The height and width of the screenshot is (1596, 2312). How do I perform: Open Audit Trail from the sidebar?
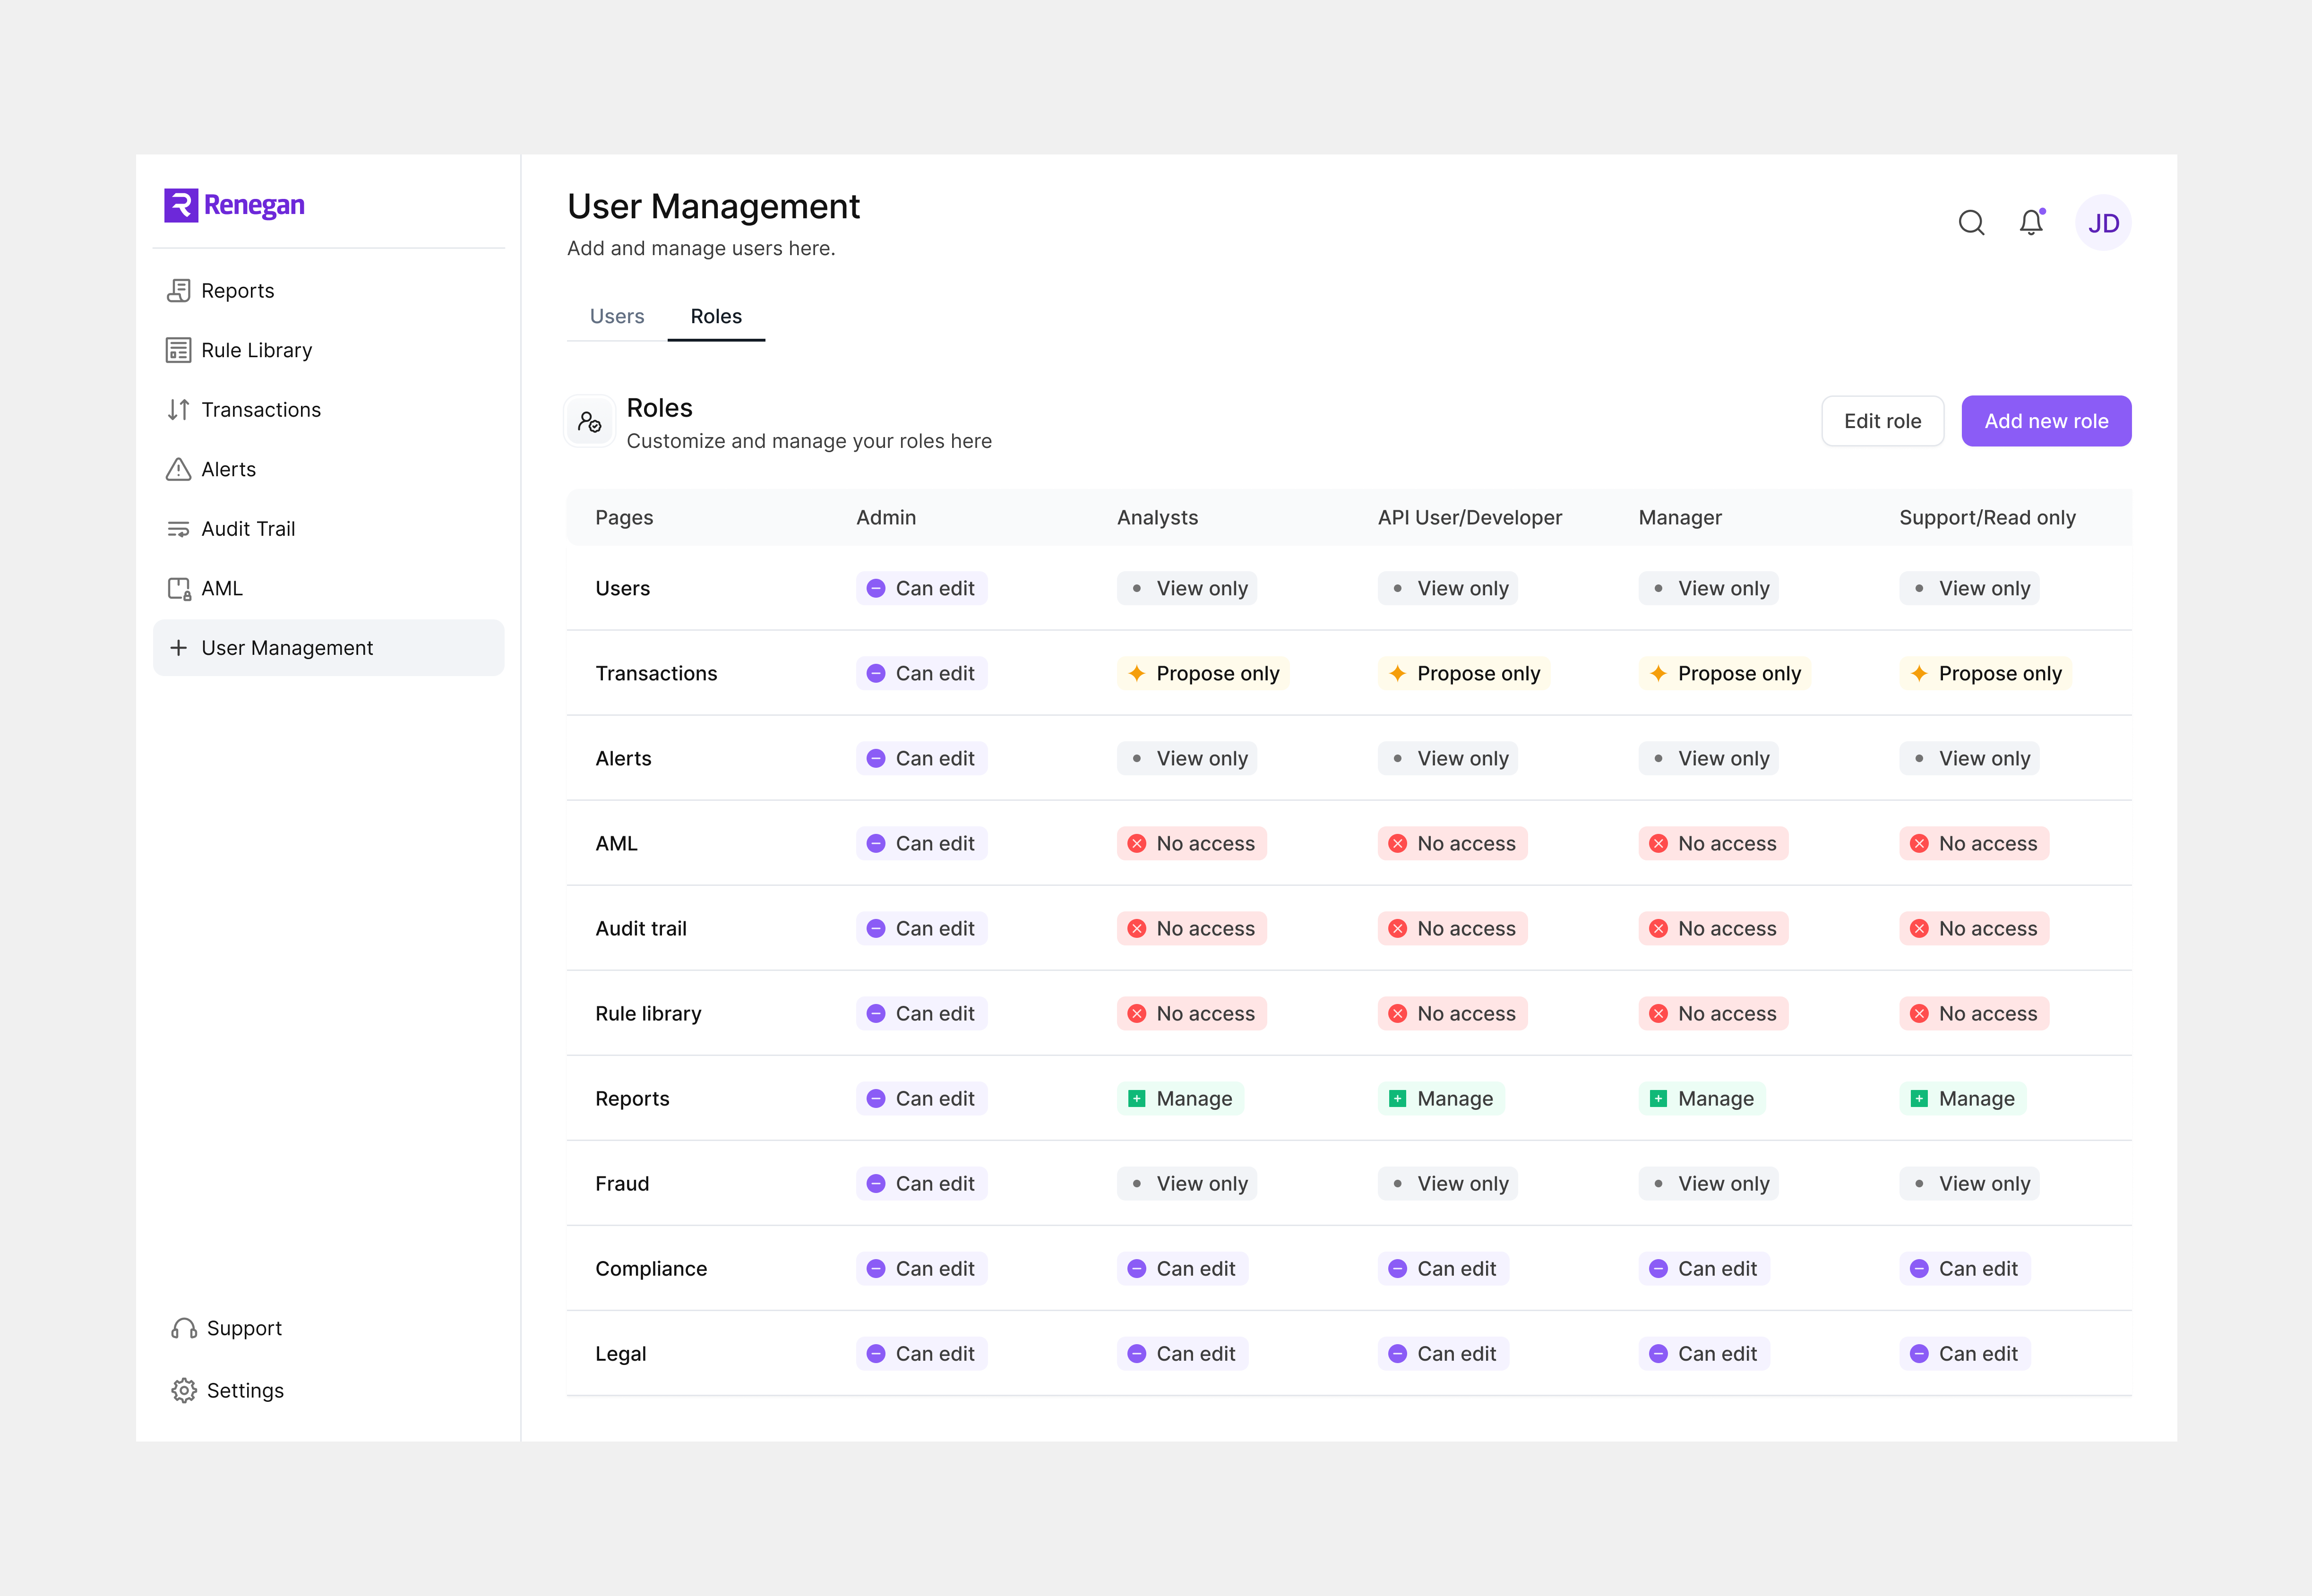[328, 529]
